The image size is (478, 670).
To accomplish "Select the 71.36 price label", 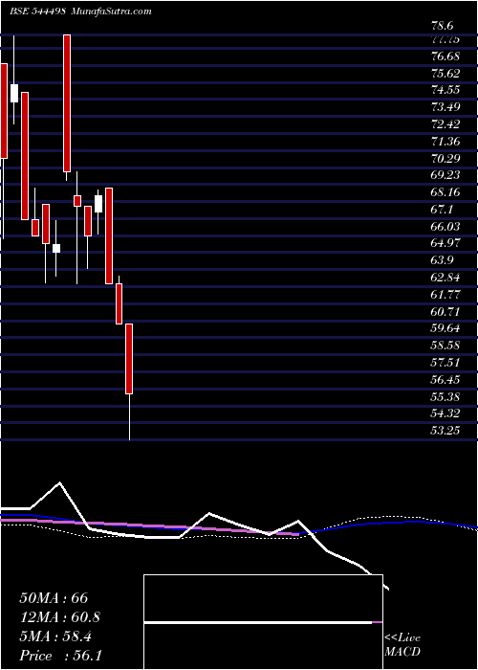I will 445,142.
